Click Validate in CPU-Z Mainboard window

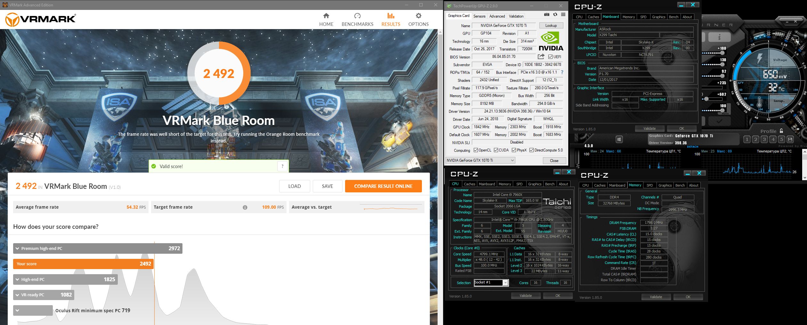pos(650,128)
